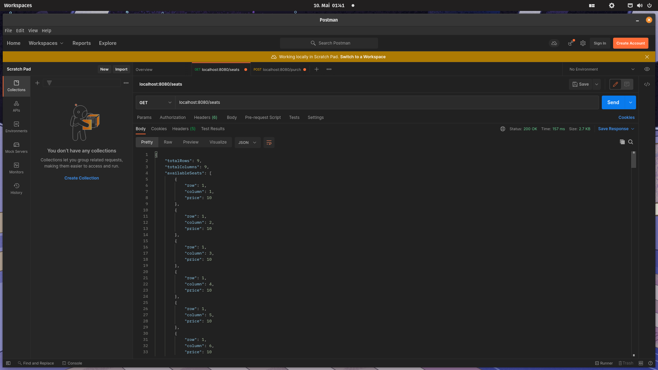Viewport: 658px width, 370px height.
Task: Expand the GET method dropdown
Action: point(155,102)
